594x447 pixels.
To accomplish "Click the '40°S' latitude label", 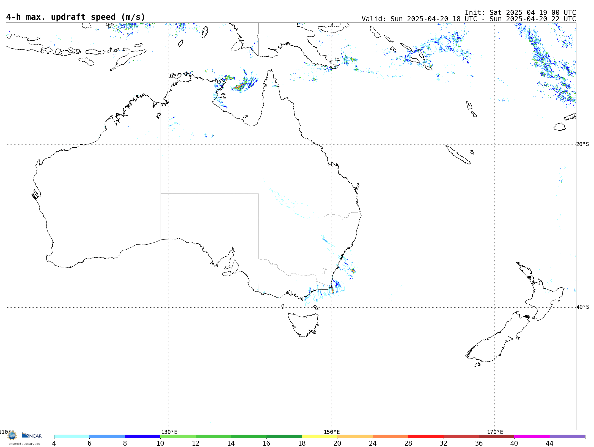I will (582, 307).
